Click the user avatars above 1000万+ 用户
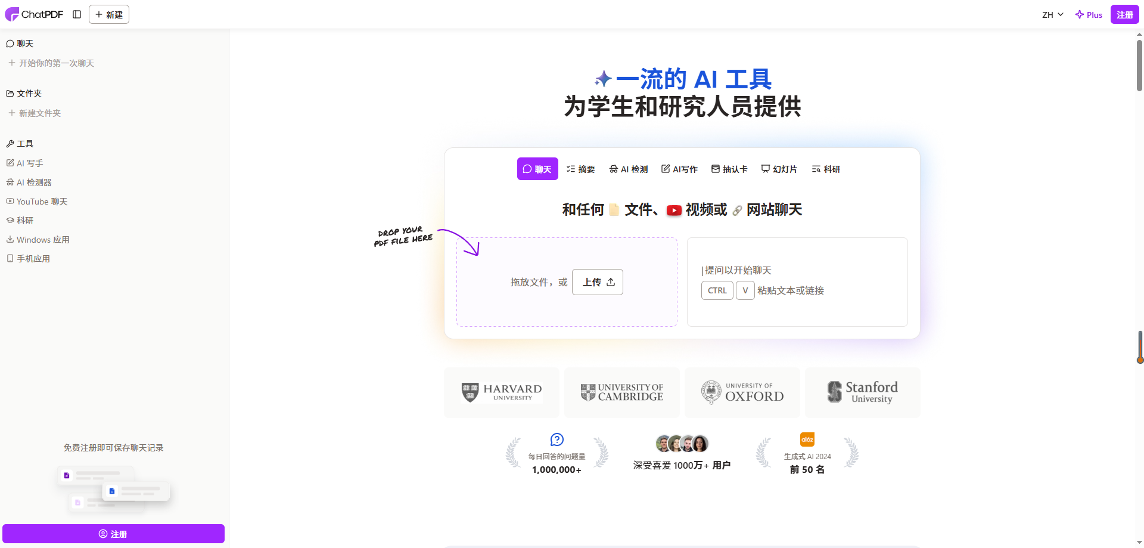This screenshot has height=548, width=1144. tap(682, 444)
